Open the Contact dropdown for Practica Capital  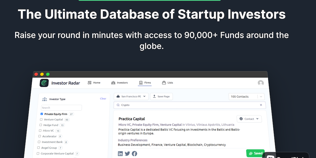249,119
